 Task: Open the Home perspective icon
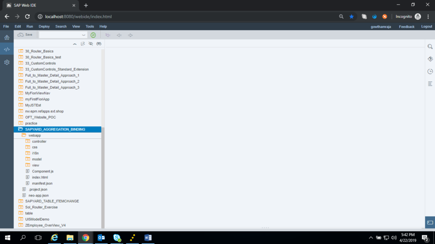[x=7, y=37]
